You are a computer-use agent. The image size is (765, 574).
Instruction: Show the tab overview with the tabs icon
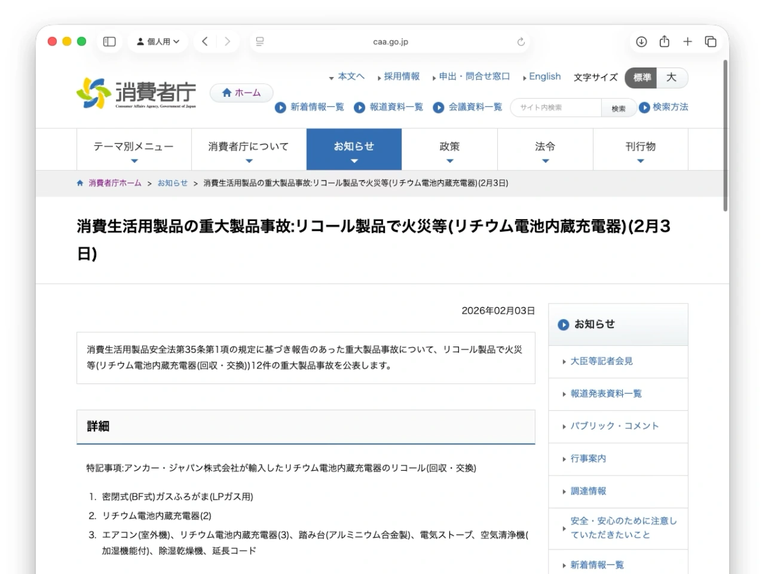pos(710,42)
